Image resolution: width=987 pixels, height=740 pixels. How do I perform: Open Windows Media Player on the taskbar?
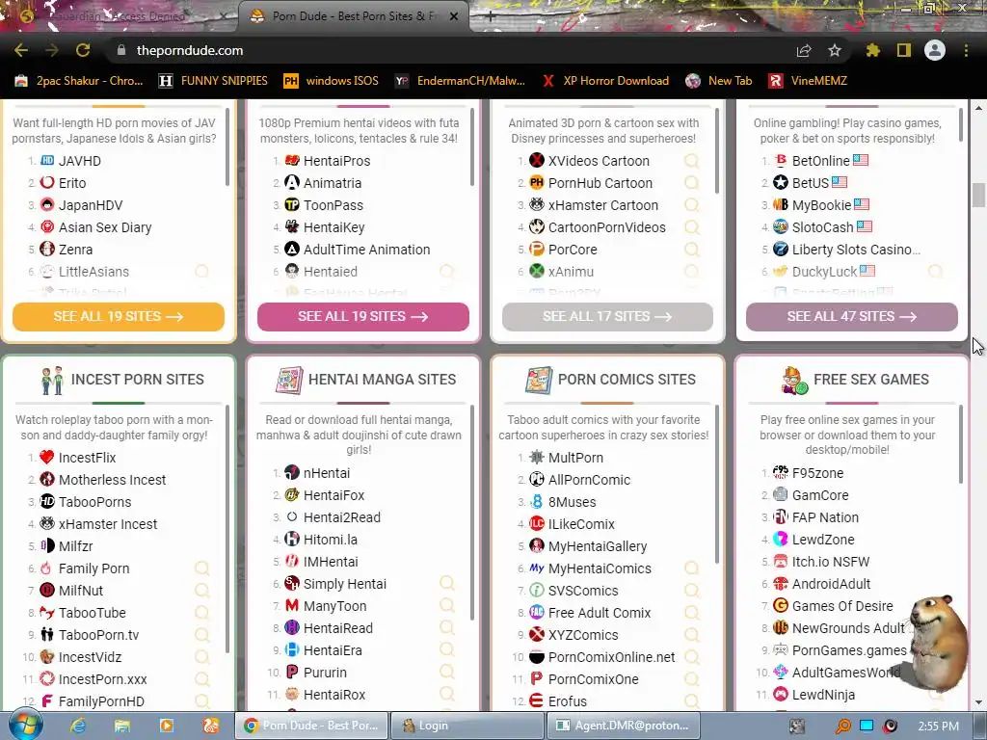pos(166,726)
